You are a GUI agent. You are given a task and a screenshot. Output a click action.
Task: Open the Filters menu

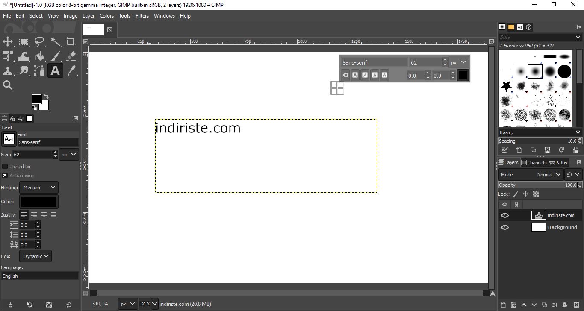point(142,16)
